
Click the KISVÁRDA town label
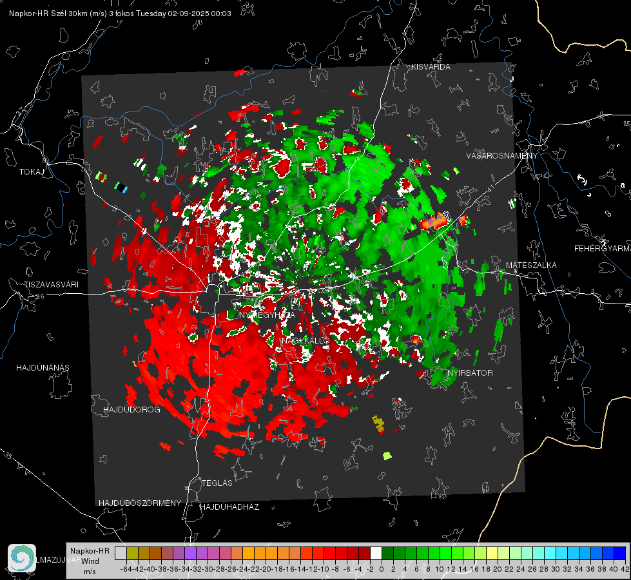431,67
